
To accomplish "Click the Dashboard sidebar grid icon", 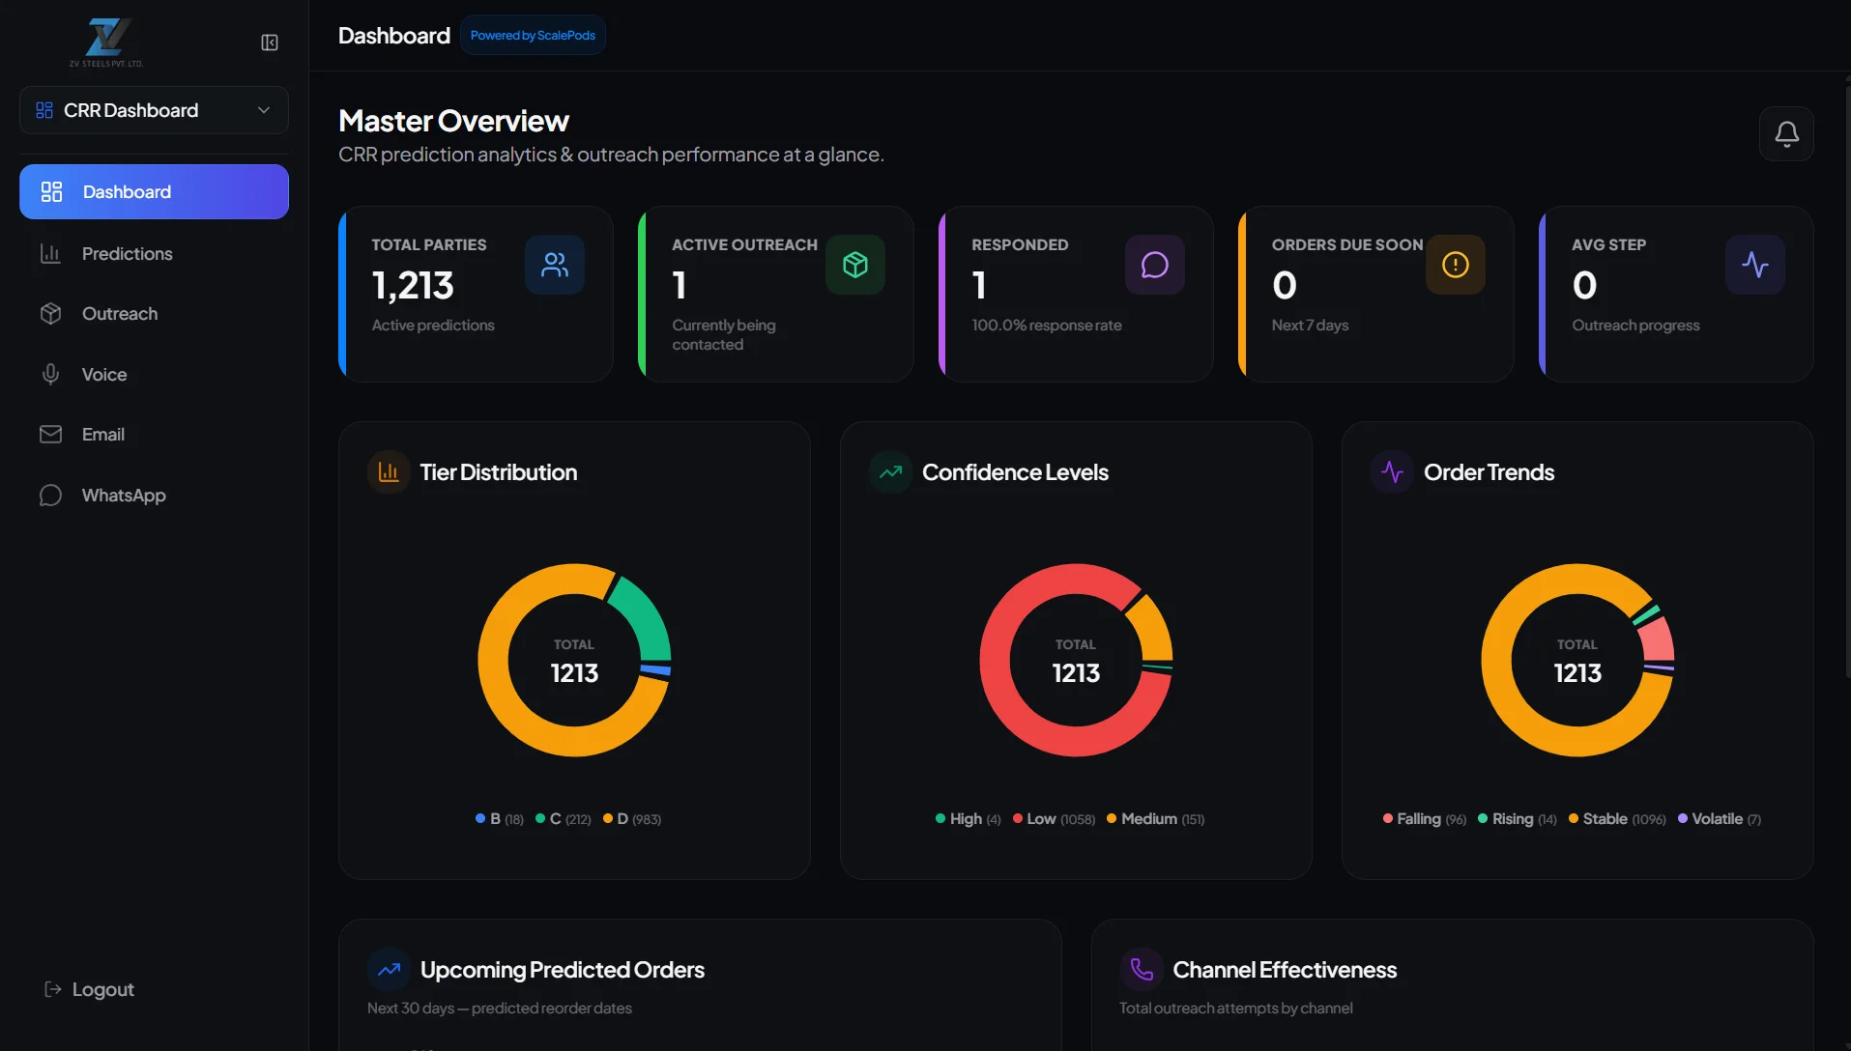I will point(51,191).
